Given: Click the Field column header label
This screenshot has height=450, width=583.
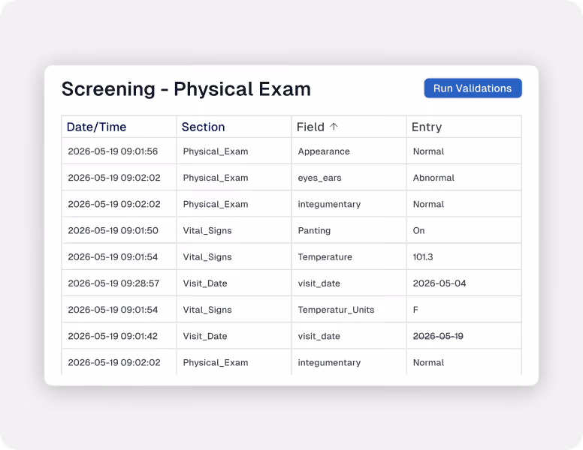Looking at the screenshot, I should (310, 127).
